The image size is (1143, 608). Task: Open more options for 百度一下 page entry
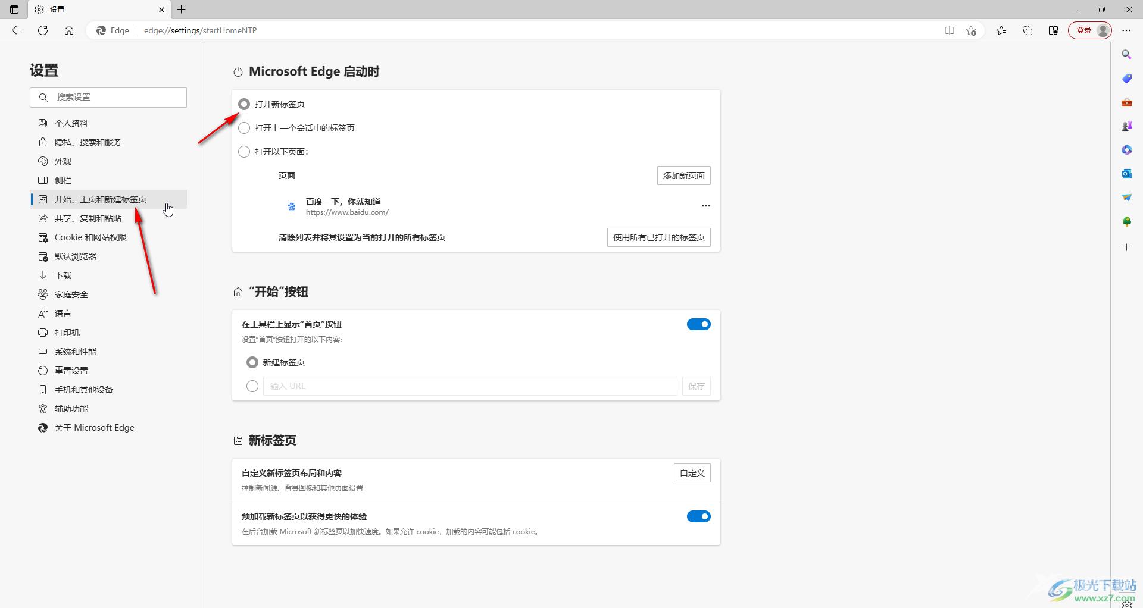705,206
